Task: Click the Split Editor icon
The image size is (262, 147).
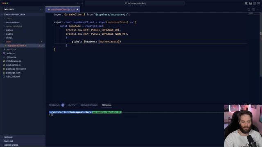Action: 253,9
